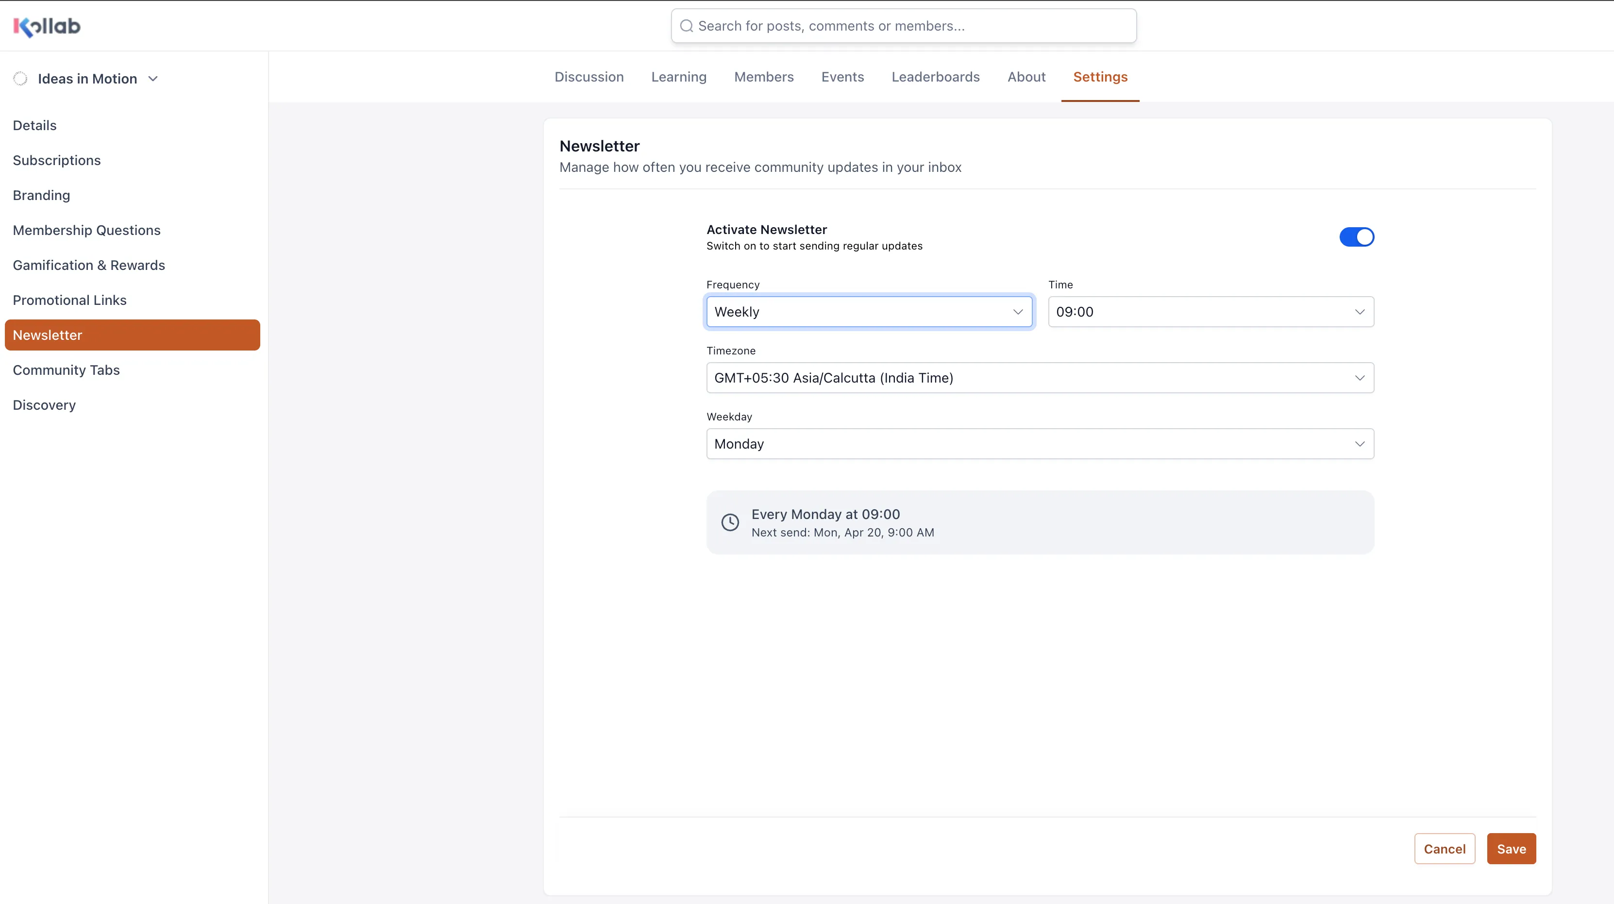Click the Save button
The image size is (1614, 904).
[x=1511, y=848]
